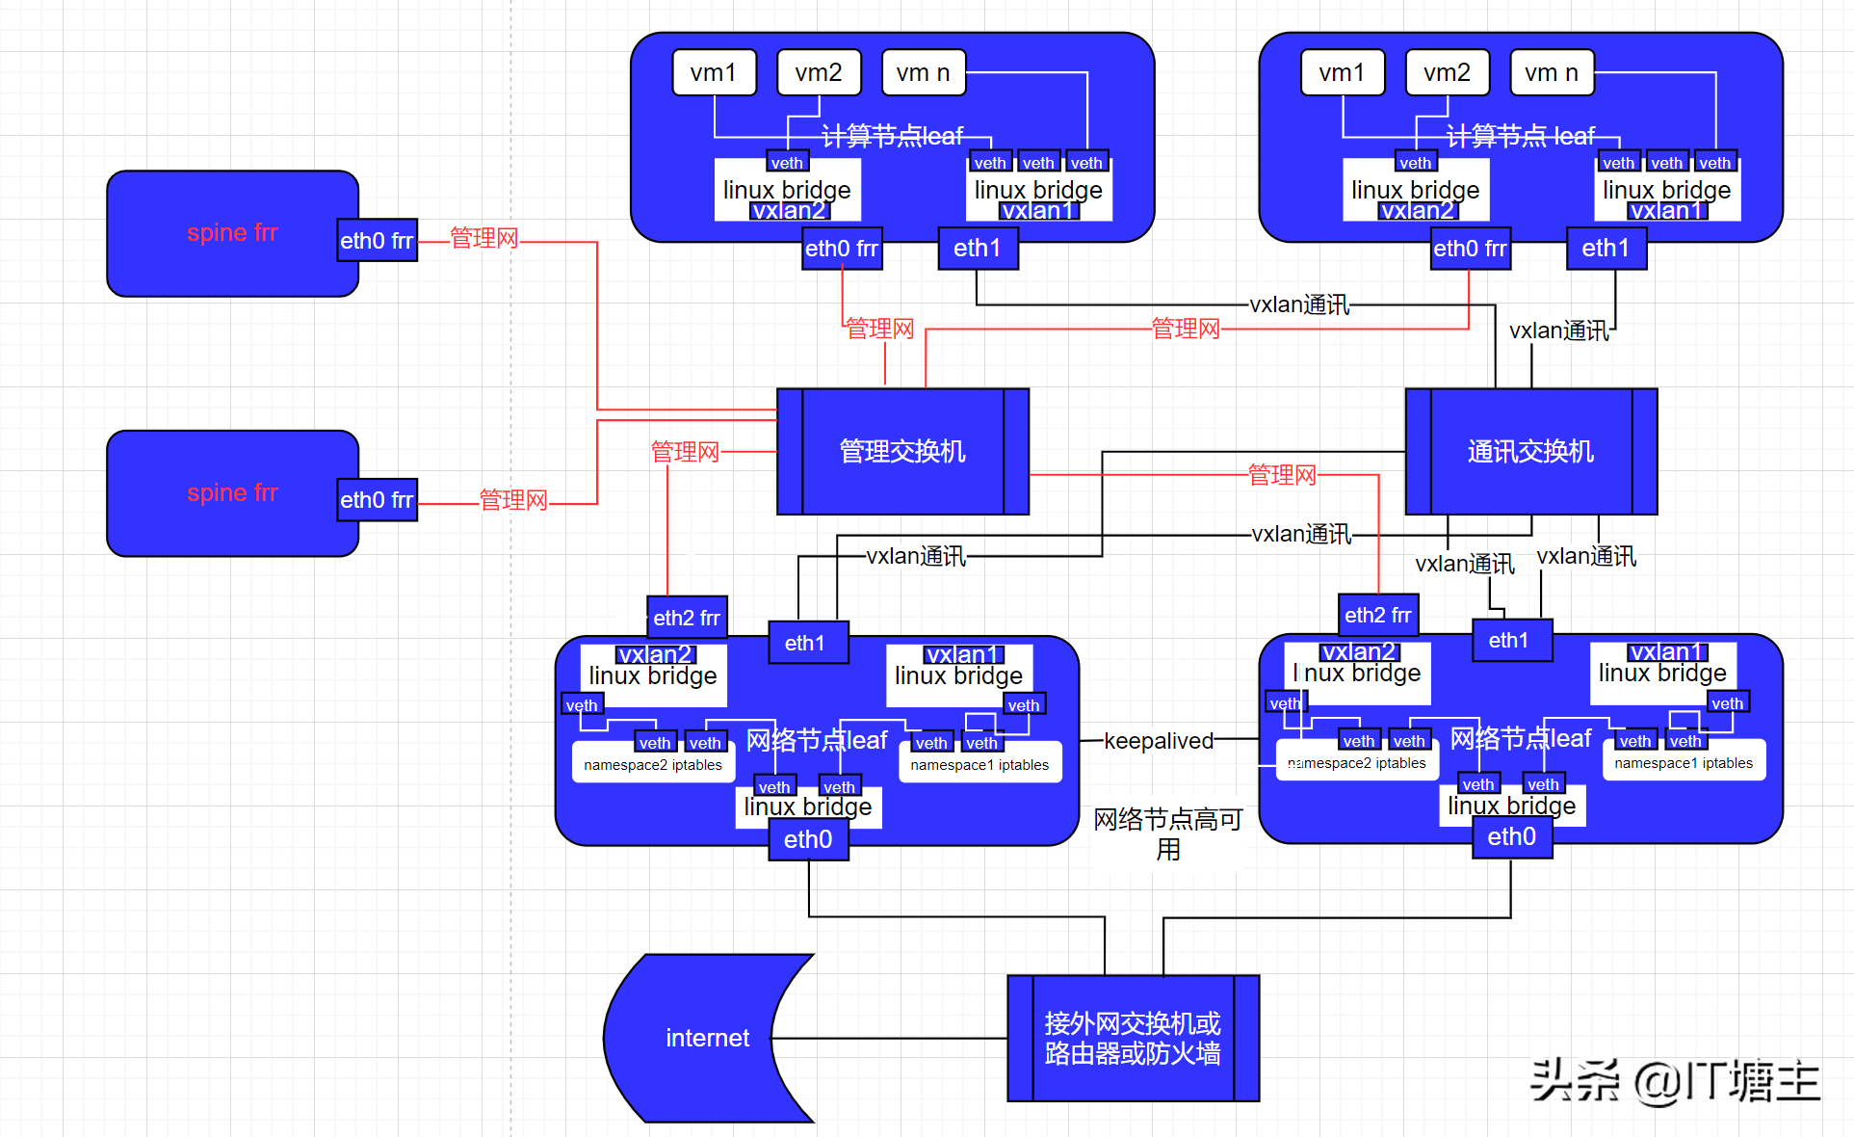Select vm1 in left compute node
The image size is (1854, 1137).
pyautogui.click(x=714, y=72)
